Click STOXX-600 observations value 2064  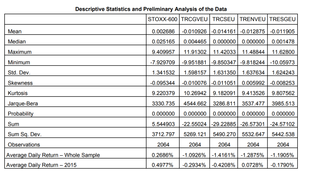163,145
